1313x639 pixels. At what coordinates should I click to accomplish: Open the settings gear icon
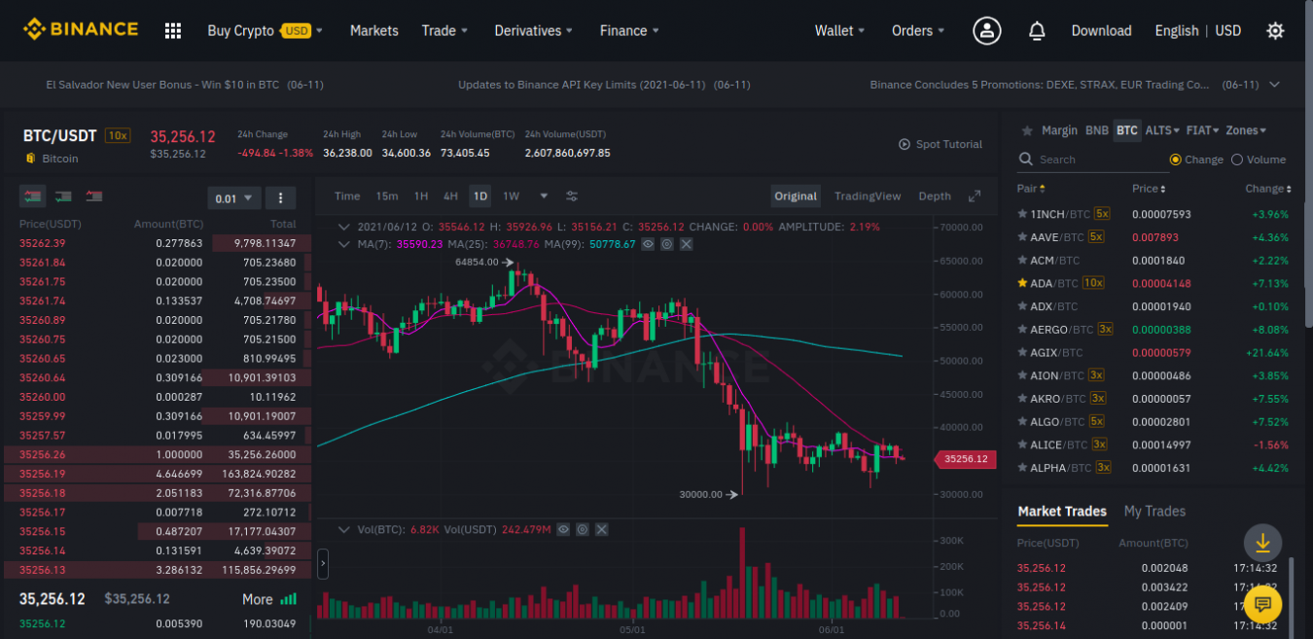coord(1275,31)
